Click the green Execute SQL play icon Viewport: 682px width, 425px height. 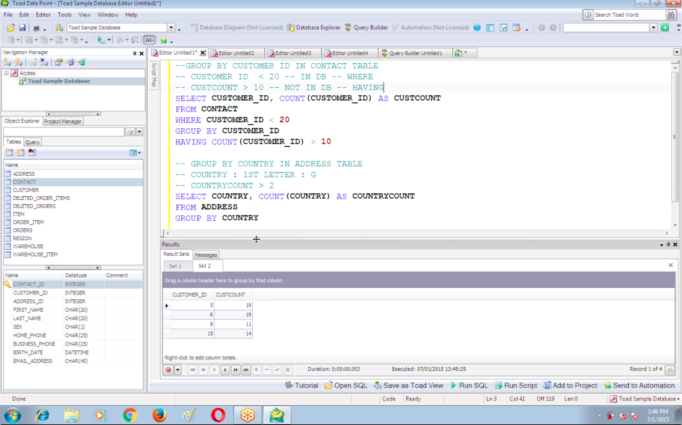(101, 40)
